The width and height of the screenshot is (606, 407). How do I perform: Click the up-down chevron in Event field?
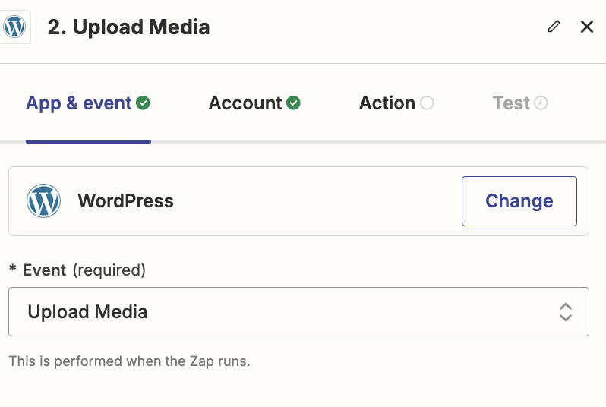click(565, 311)
